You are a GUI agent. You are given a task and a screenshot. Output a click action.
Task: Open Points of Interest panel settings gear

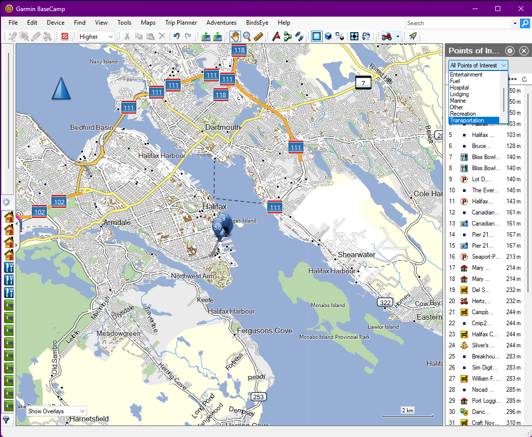510,51
